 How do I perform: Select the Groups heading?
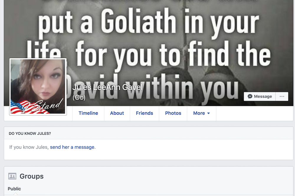pos(32,176)
